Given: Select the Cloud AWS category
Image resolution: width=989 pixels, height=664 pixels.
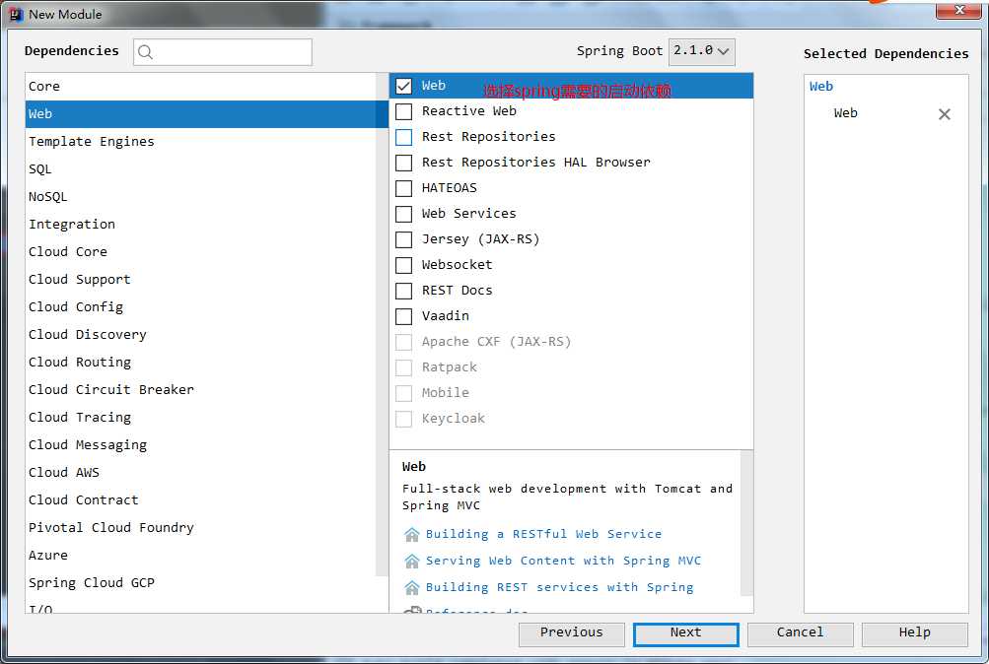Looking at the screenshot, I should pos(202,473).
